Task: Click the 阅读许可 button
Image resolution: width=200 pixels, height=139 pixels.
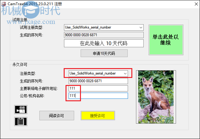Action: tap(57, 116)
